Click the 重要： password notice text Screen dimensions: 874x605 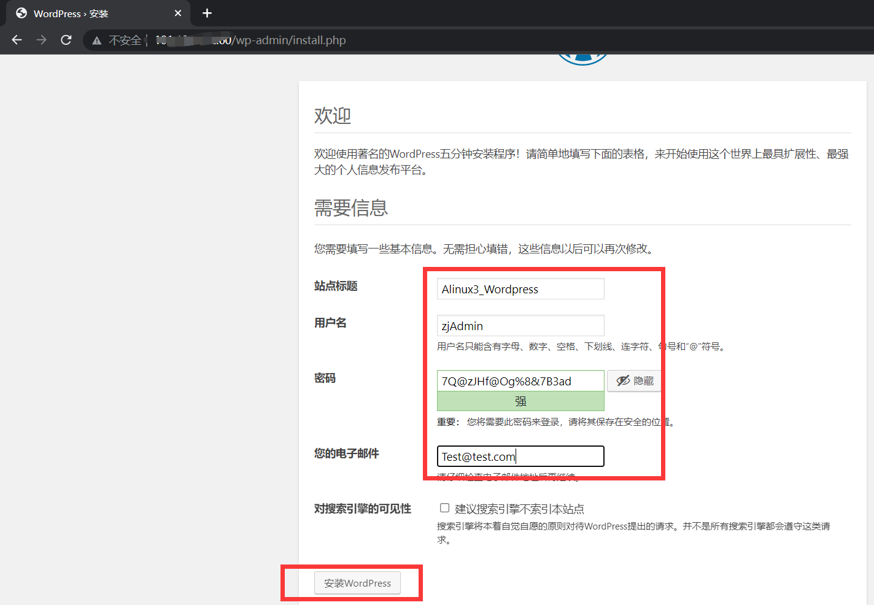point(448,422)
